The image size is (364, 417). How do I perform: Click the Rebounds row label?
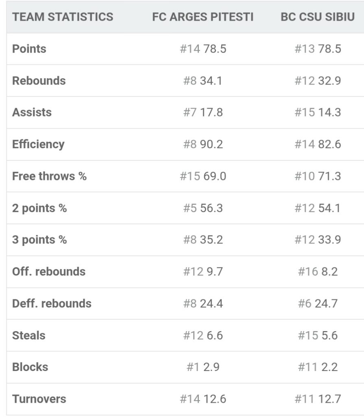tap(39, 81)
